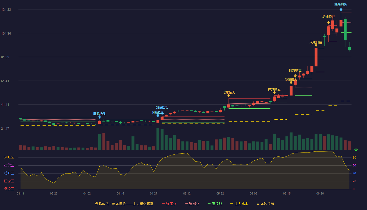
Task: Click the blue arrow under the 弱龙抬头 signal in early April
Action: 100,117
